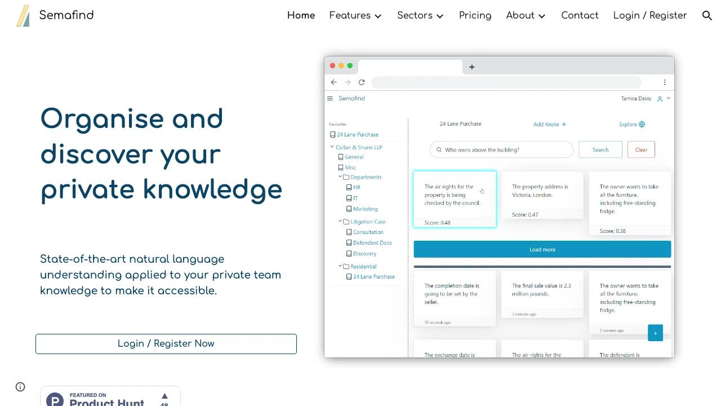
Task: Click the 'Tamira Davis' user name
Action: (x=636, y=99)
